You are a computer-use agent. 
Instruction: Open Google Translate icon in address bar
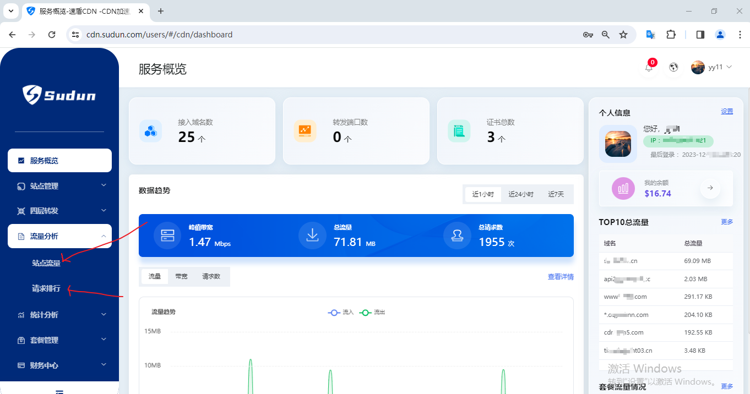[650, 35]
